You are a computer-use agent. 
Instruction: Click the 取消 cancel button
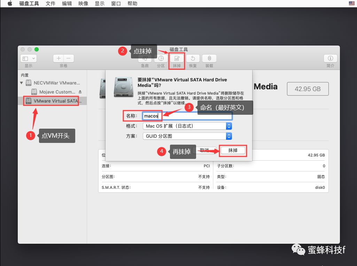click(x=204, y=150)
